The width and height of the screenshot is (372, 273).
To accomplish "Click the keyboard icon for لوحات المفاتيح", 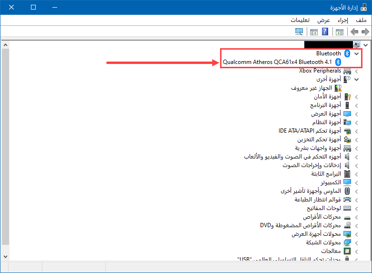I will click(x=347, y=208).
